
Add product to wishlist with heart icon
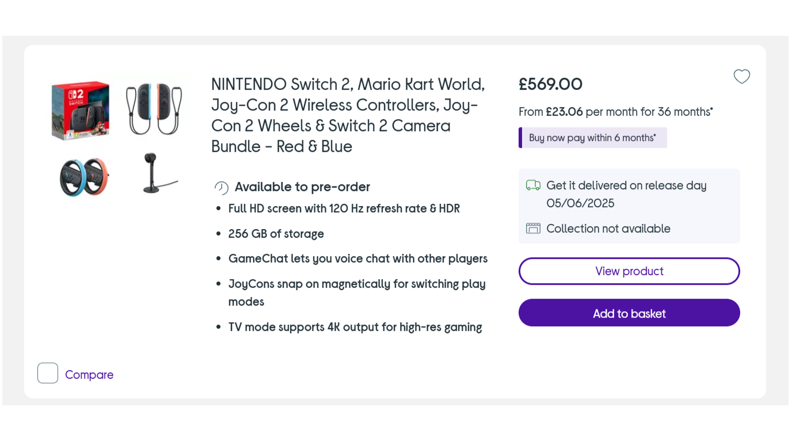(741, 77)
